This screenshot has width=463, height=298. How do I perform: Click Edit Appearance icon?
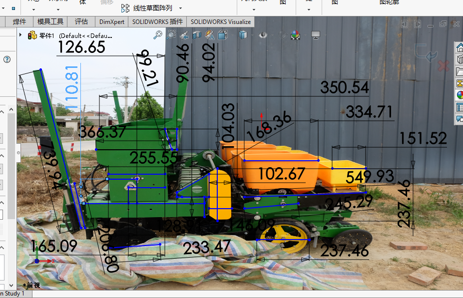pyautogui.click(x=284, y=36)
